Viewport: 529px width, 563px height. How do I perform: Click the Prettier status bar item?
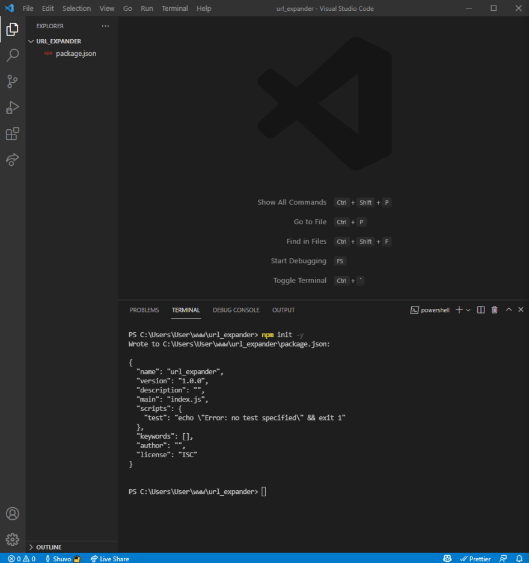pyautogui.click(x=475, y=558)
